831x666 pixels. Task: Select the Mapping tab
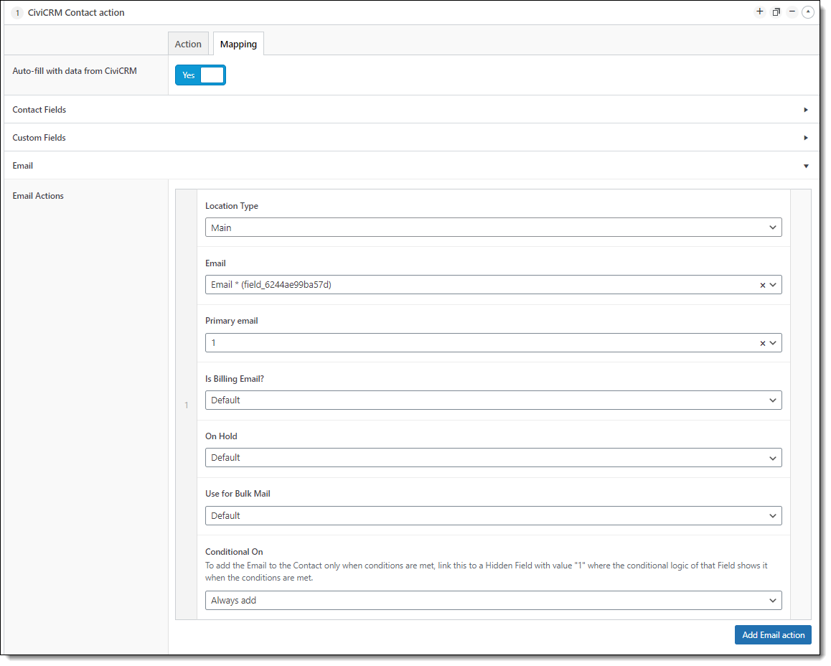[238, 44]
